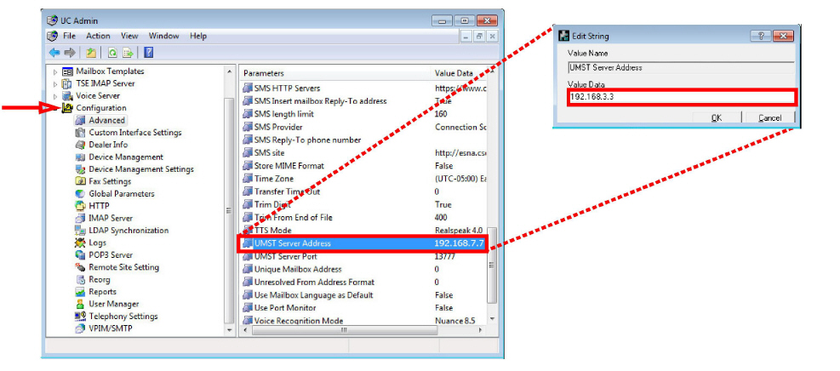The height and width of the screenshot is (371, 840).
Task: Click the Export List toolbar icon
Action: pos(128,53)
